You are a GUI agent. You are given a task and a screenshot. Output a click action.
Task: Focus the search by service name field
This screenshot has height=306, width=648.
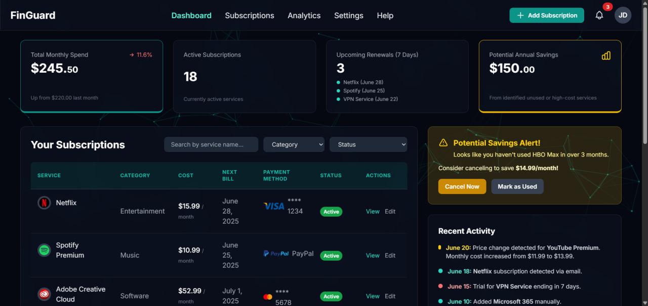(211, 144)
